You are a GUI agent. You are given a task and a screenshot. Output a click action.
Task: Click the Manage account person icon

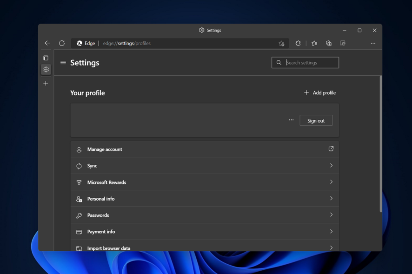click(x=79, y=150)
